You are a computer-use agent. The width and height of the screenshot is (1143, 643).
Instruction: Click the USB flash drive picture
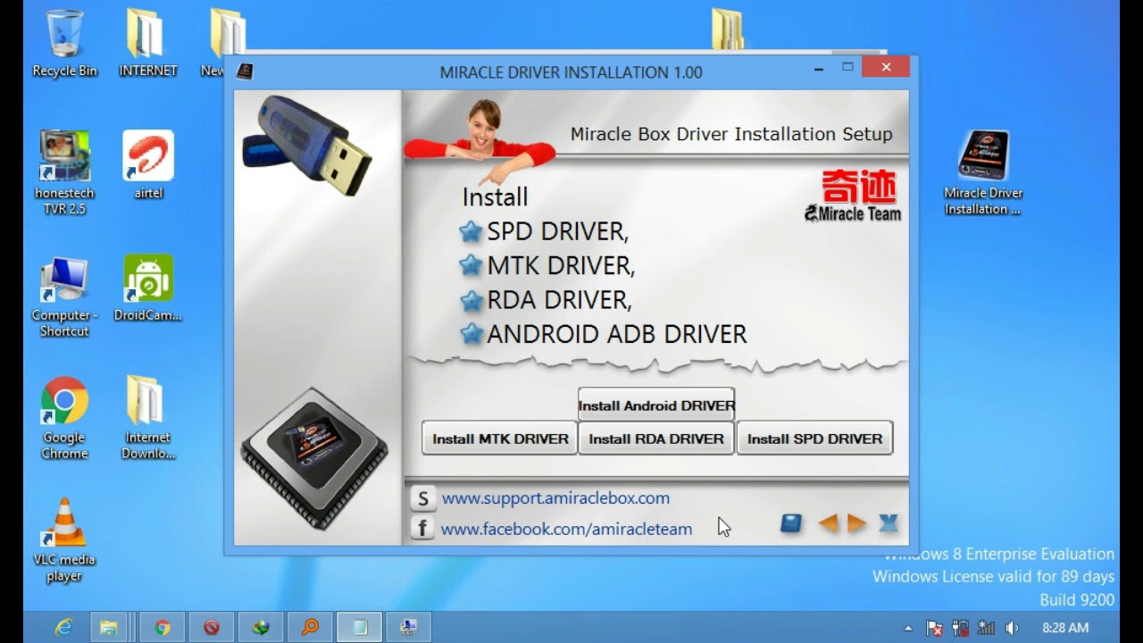[x=308, y=145]
